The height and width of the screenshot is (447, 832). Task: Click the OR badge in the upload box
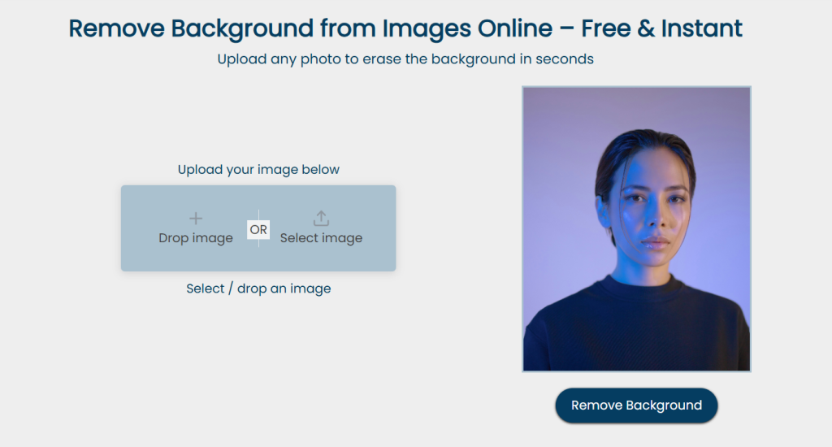258,230
